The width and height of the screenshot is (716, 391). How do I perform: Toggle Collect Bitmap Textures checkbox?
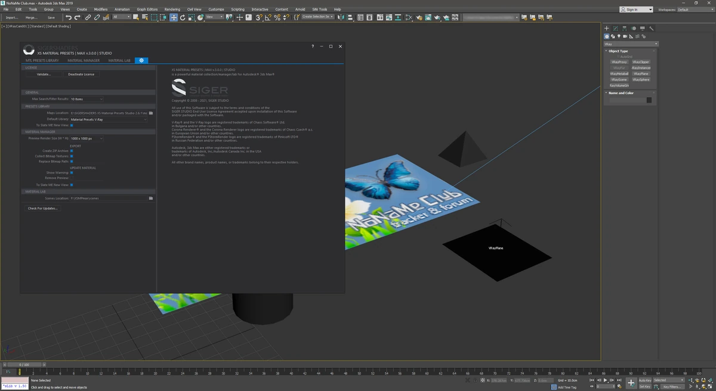[x=72, y=156]
